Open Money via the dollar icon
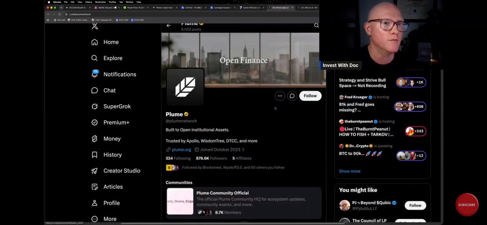This screenshot has width=487, height=225. pyautogui.click(x=95, y=138)
